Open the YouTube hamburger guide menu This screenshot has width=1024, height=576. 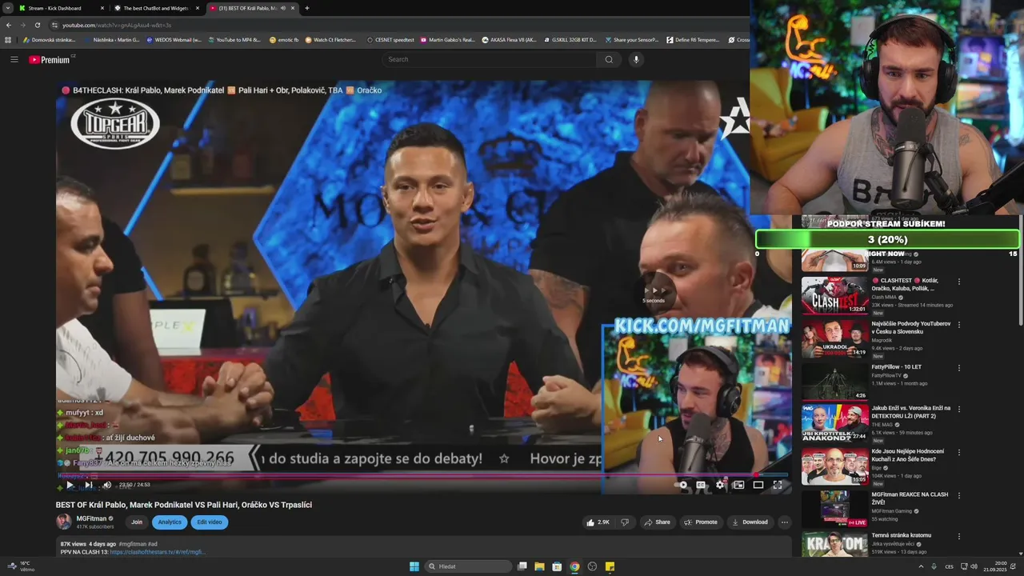pyautogui.click(x=14, y=59)
